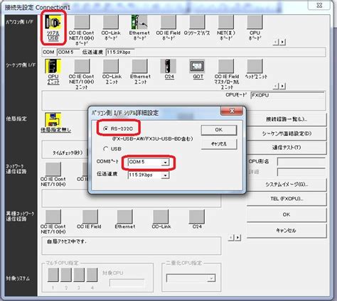The width and height of the screenshot is (337, 301).
Task: Select the C24 PLC-side interface icon
Action: (x=168, y=66)
